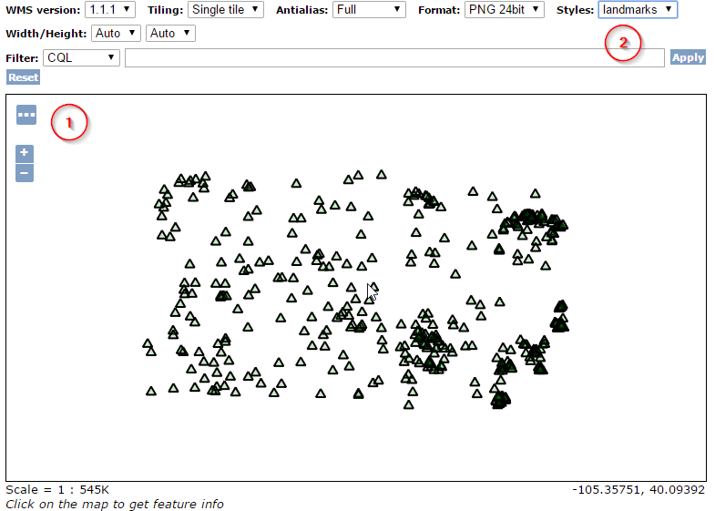Open the Tiling dropdown showing Single tile
Image resolution: width=715 pixels, height=511 pixels.
click(x=226, y=10)
